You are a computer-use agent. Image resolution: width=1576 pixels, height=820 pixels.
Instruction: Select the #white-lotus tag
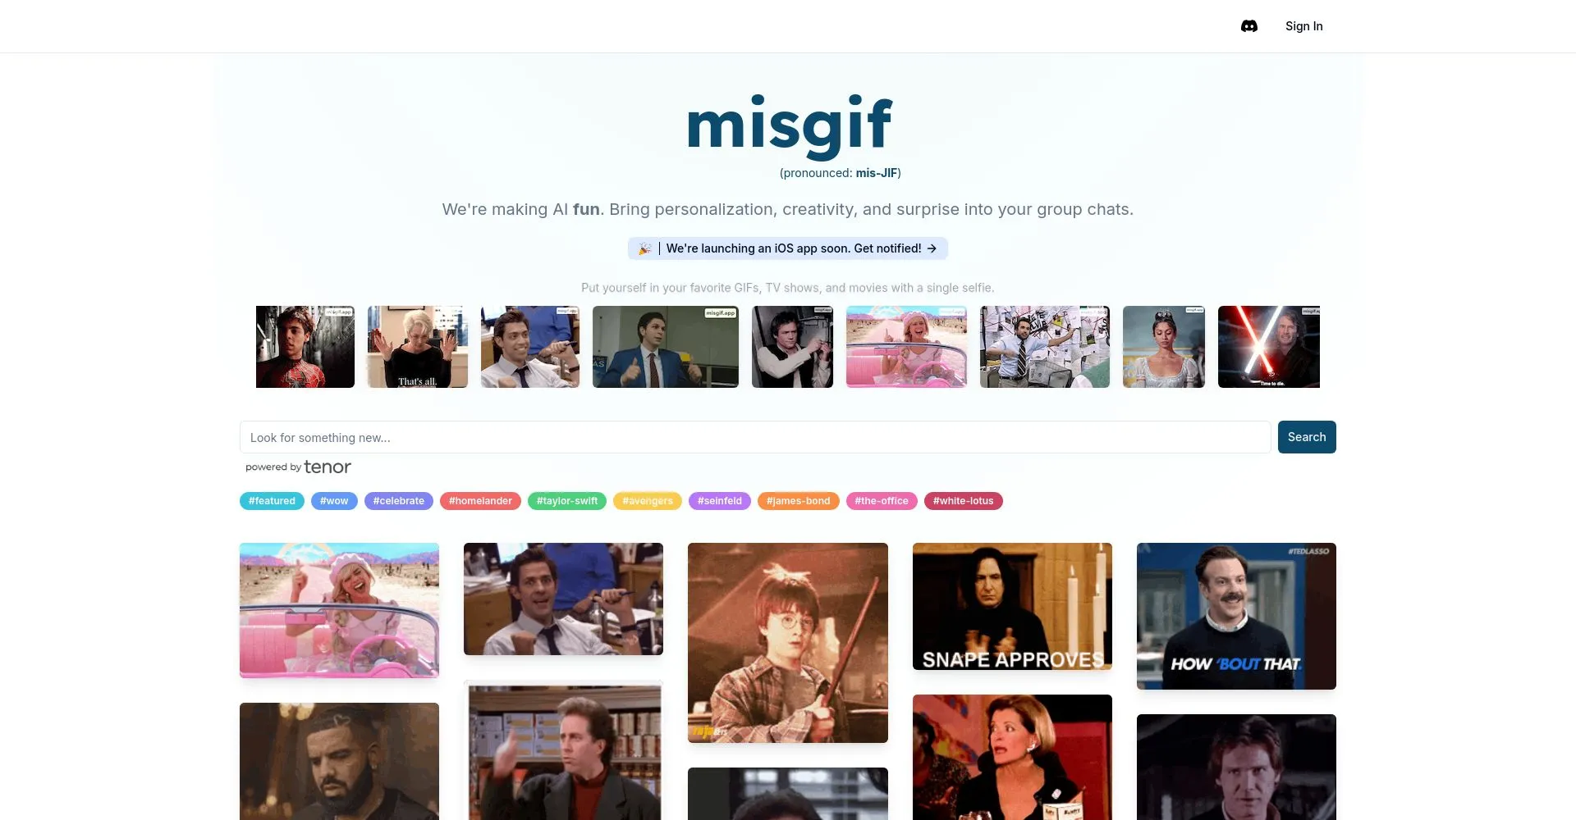964,501
